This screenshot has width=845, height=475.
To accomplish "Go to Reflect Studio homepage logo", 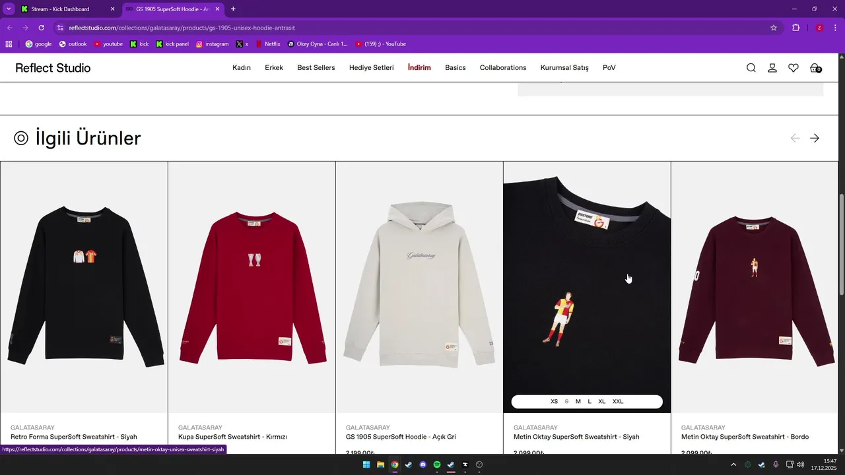I will coord(53,68).
